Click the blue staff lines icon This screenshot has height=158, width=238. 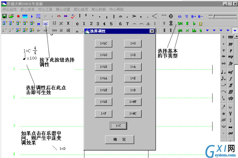[x=38, y=16]
